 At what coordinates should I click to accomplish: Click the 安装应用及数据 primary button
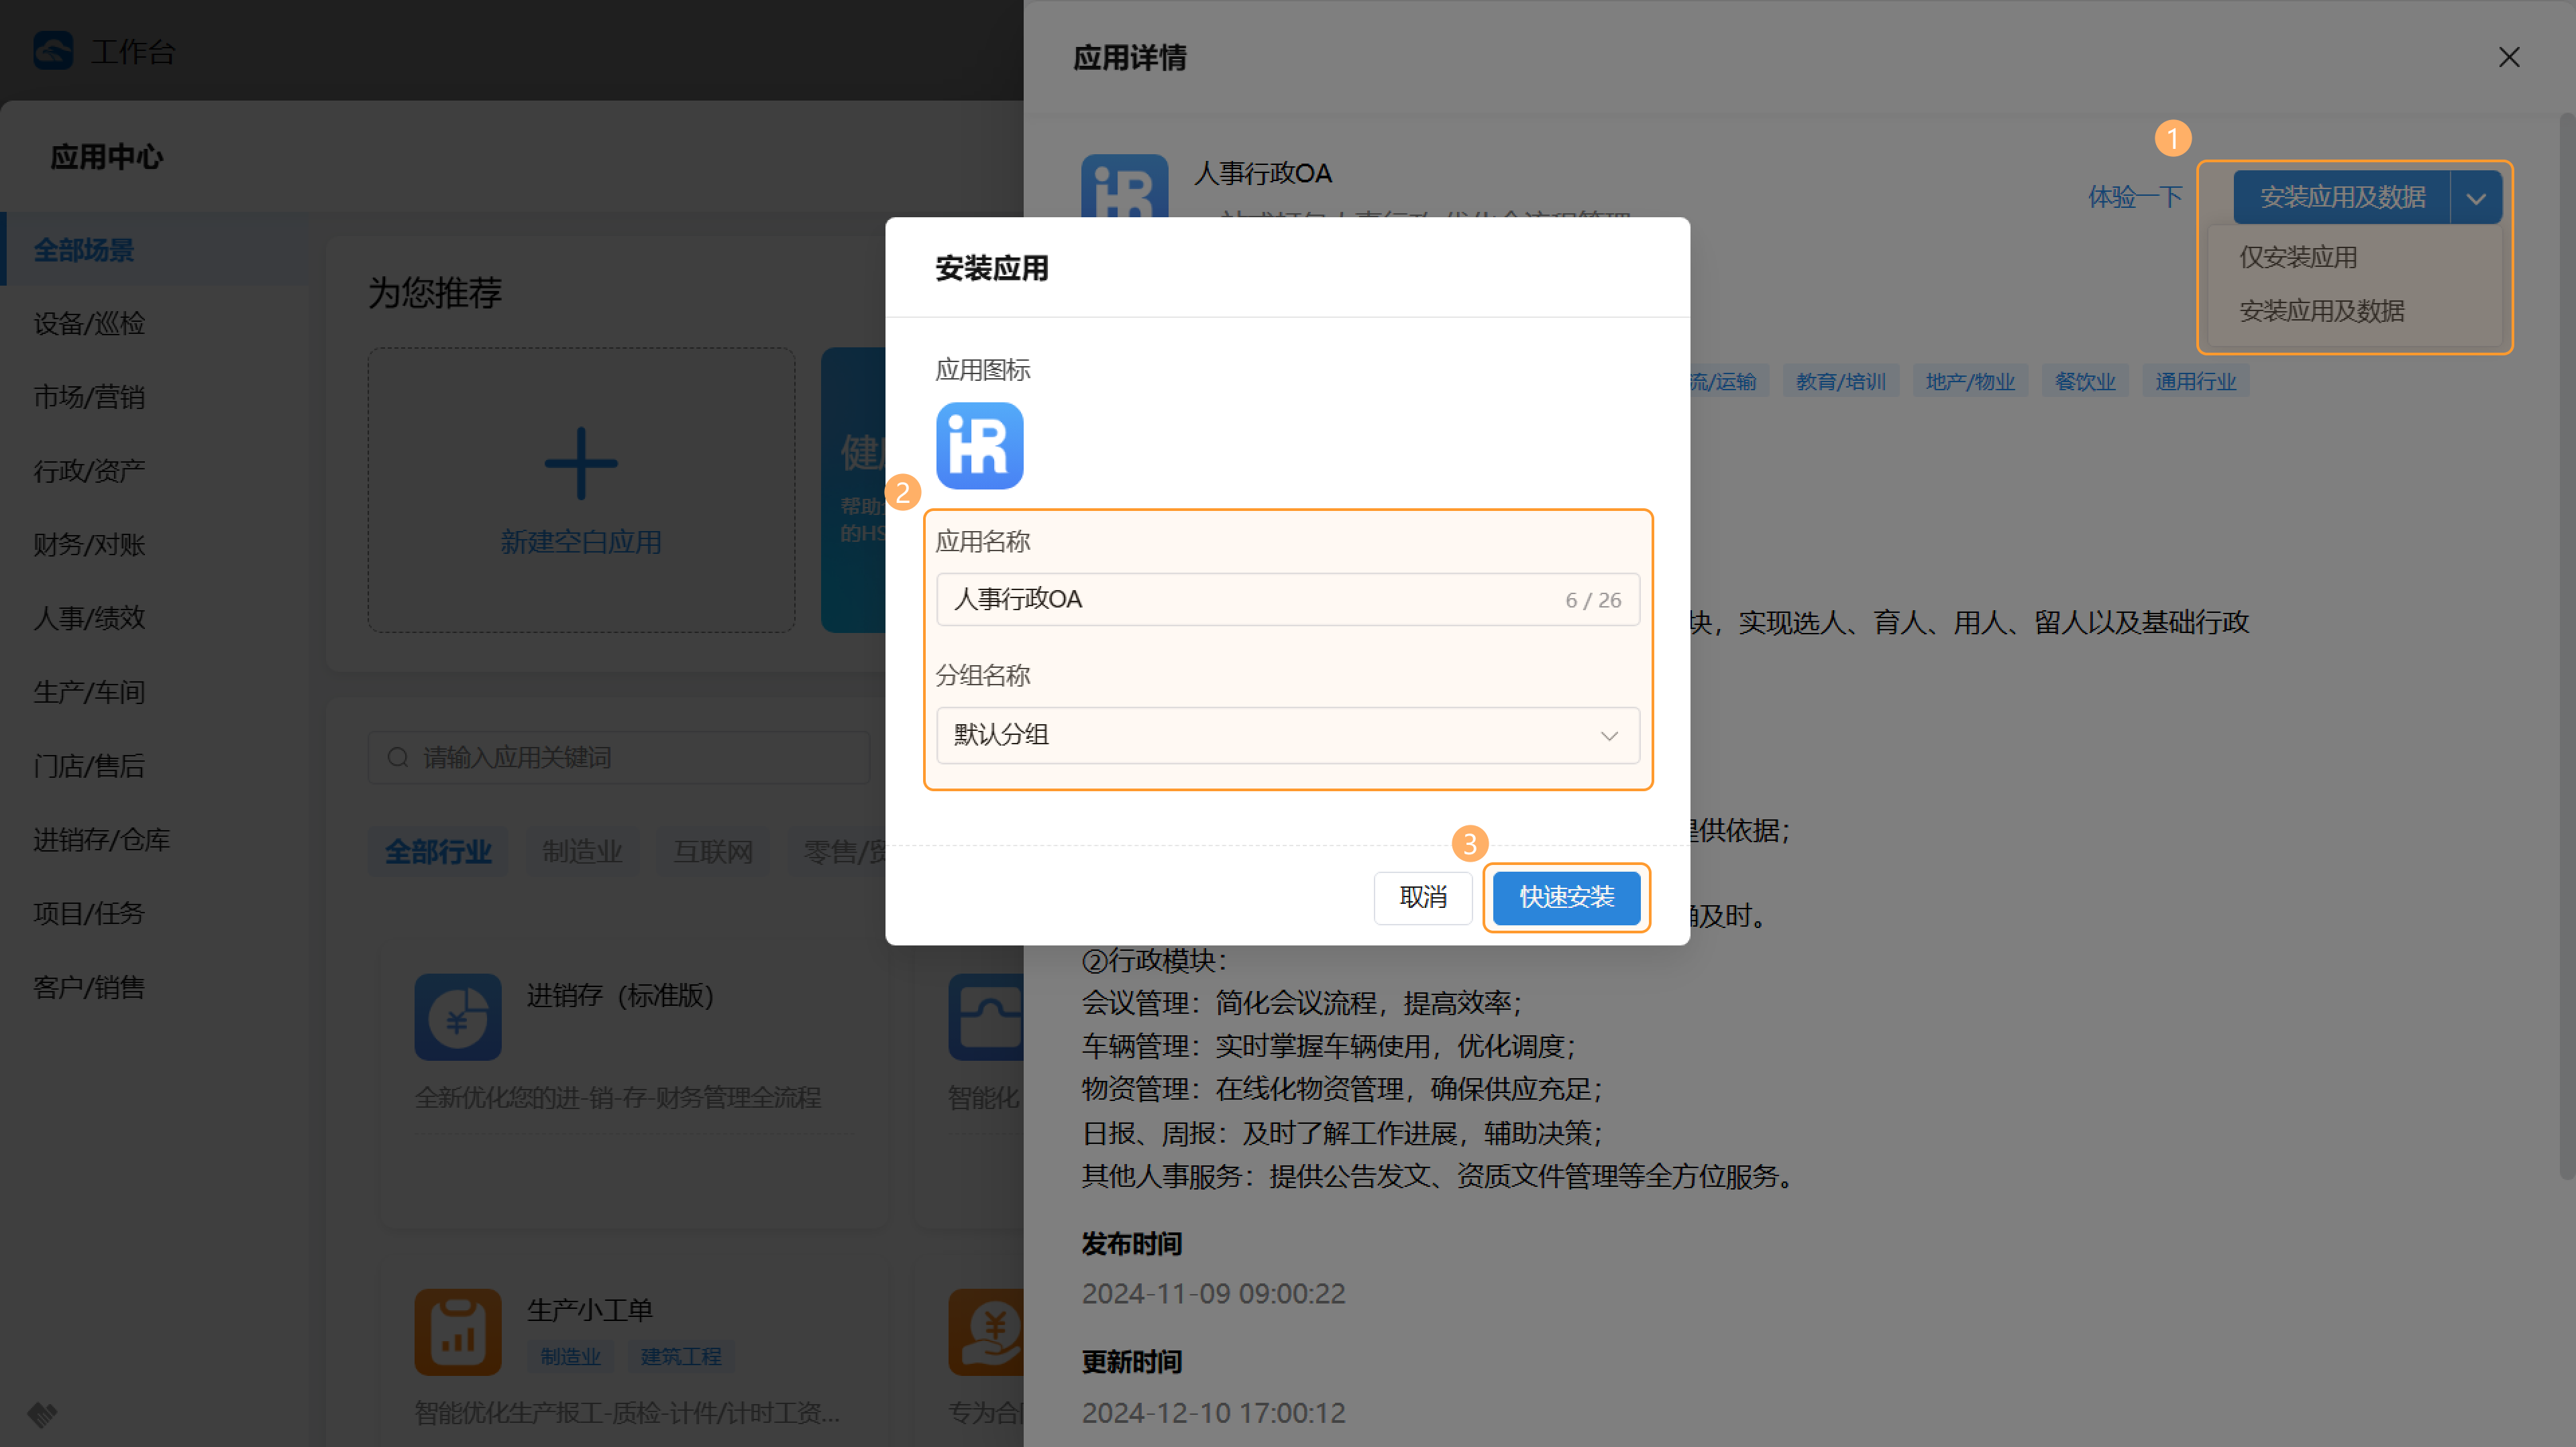pos(2342,198)
